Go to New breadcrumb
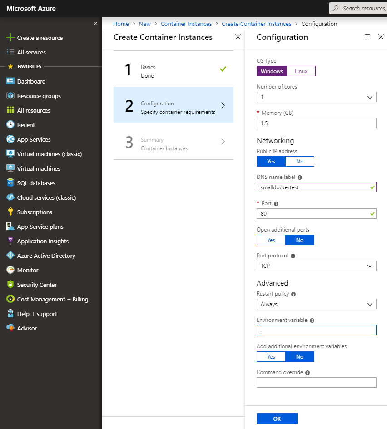The image size is (387, 429). point(145,24)
